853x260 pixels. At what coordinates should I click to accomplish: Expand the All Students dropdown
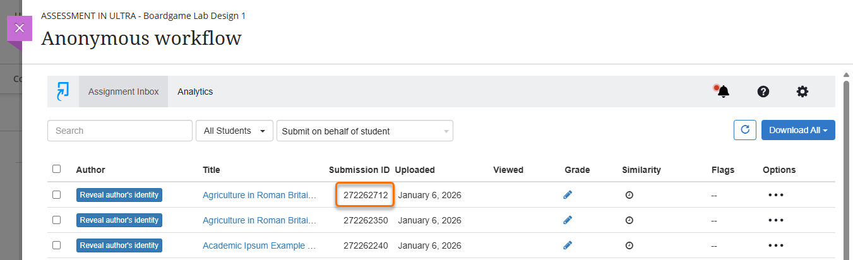pos(234,131)
